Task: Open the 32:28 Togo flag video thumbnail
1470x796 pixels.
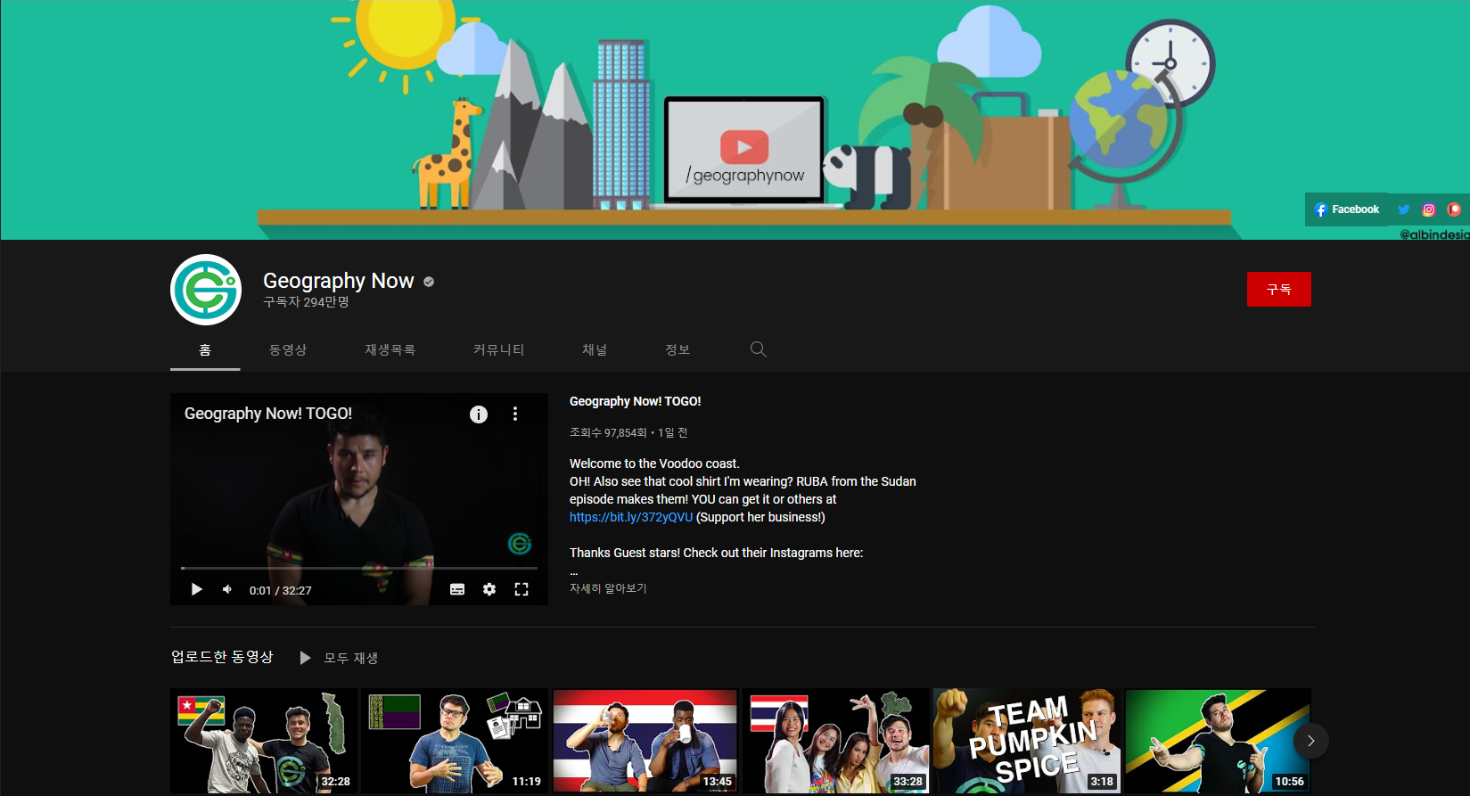Action: point(264,741)
